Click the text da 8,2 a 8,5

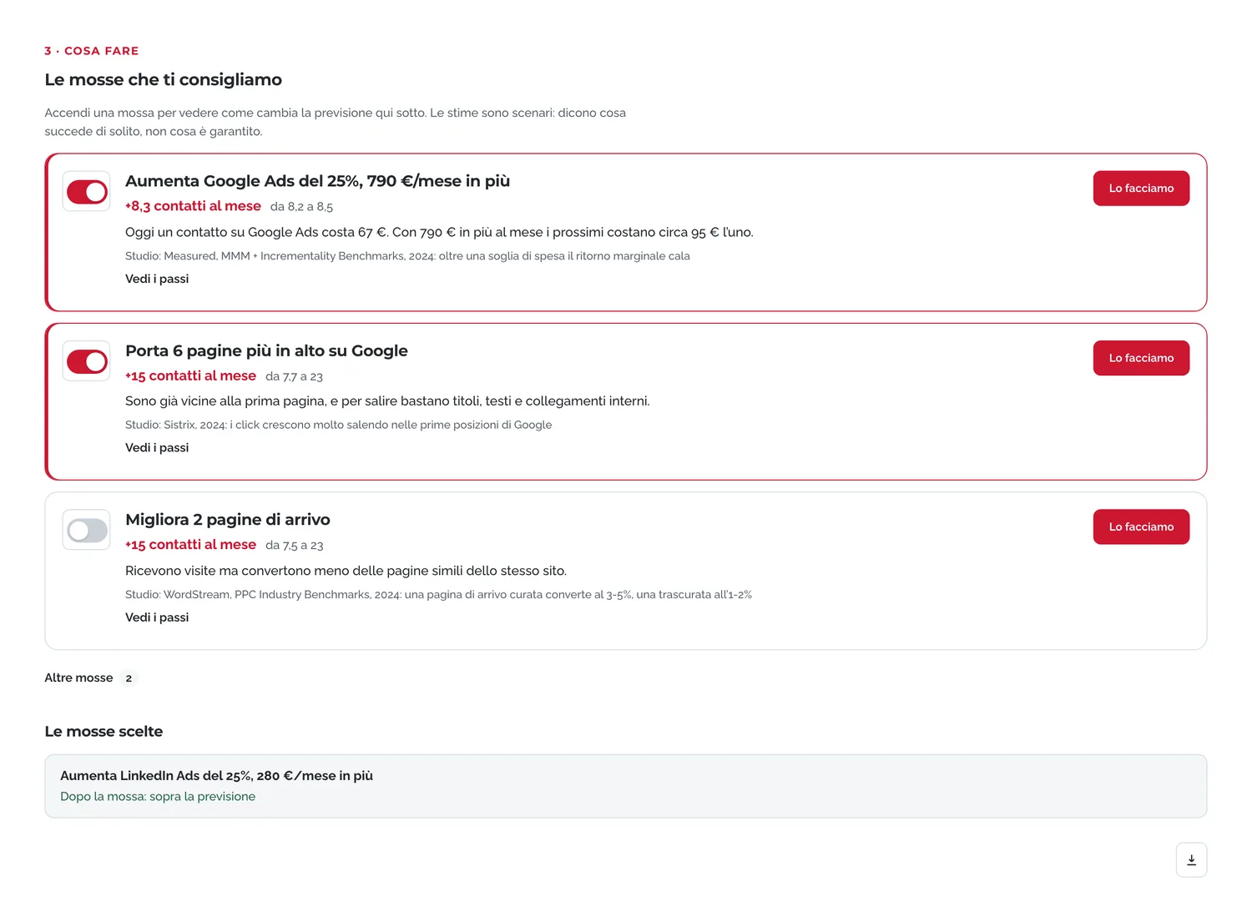point(301,207)
